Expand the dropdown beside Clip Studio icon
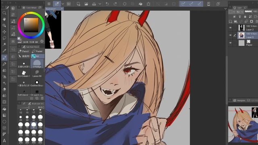Screen dimensions: 258x145 point(63,4)
